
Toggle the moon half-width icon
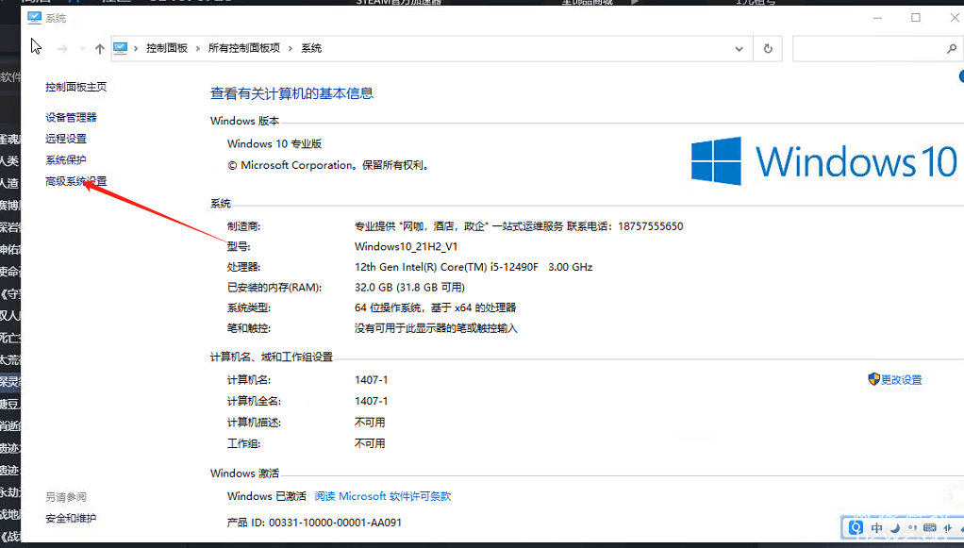click(x=895, y=527)
